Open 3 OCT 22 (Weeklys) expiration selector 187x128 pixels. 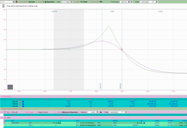[x=88, y=123]
